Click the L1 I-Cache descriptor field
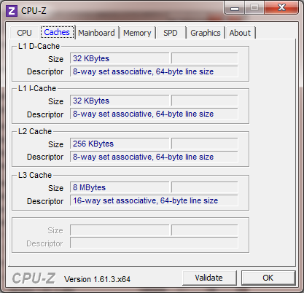The width and height of the screenshot is (304, 293). [154, 114]
